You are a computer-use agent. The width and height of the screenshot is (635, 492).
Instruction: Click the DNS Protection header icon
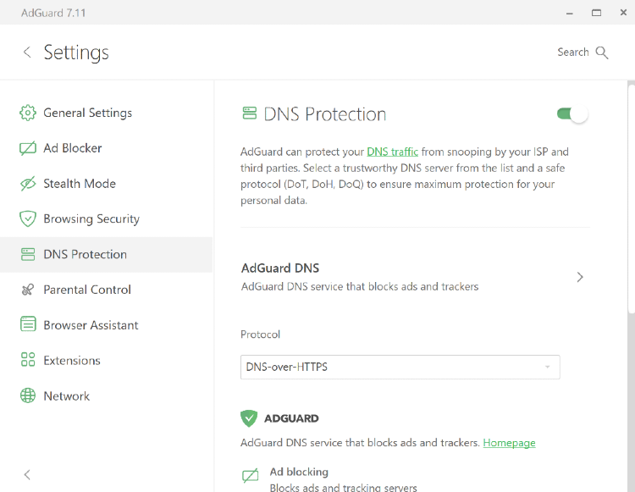(x=250, y=113)
